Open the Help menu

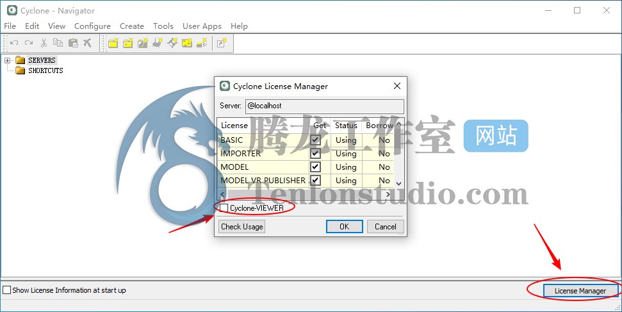point(239,26)
